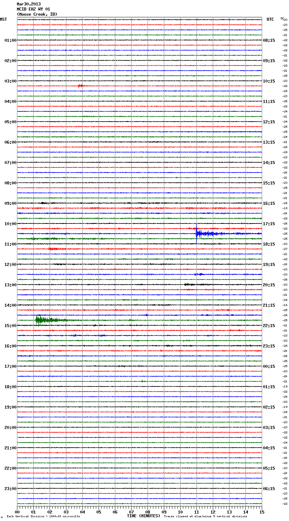The image size is (289, 521).
Task: Click the UTC timezone header
Action: tap(270, 19)
